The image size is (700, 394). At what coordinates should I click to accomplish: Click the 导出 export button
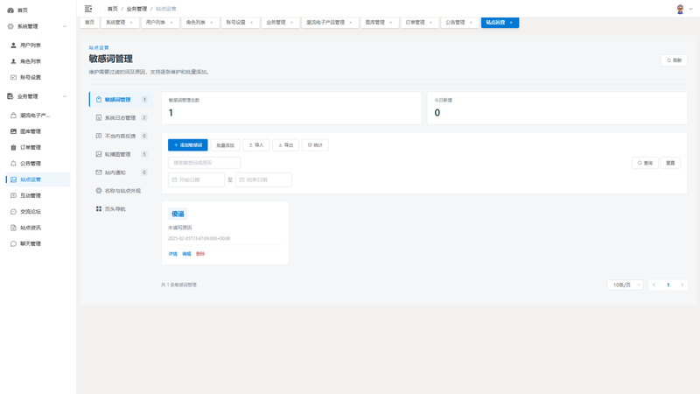point(286,145)
